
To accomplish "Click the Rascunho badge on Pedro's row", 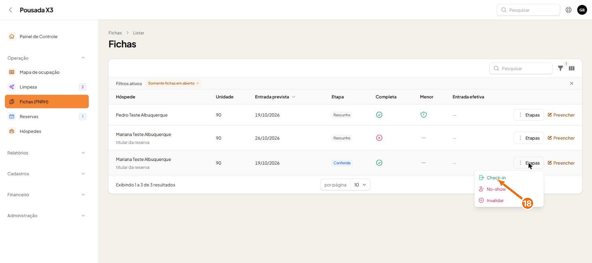I will point(342,115).
